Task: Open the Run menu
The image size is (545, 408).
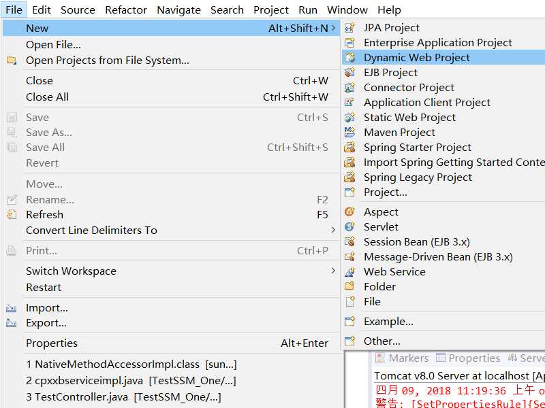Action: click(x=308, y=10)
